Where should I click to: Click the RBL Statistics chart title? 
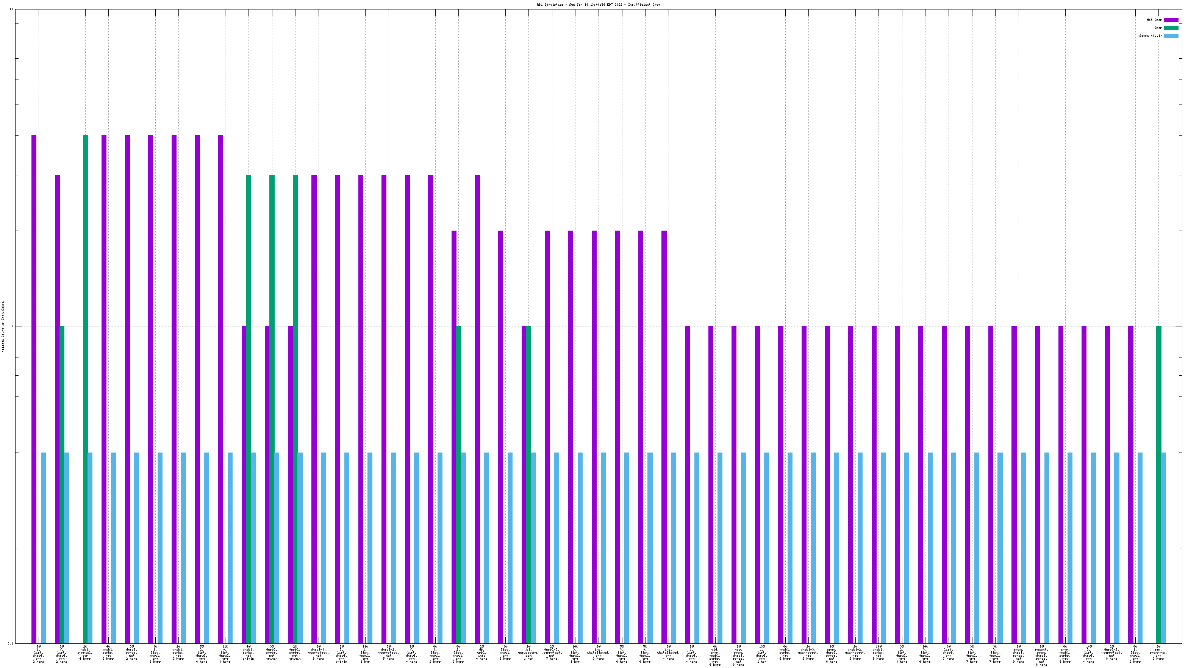[x=598, y=5]
